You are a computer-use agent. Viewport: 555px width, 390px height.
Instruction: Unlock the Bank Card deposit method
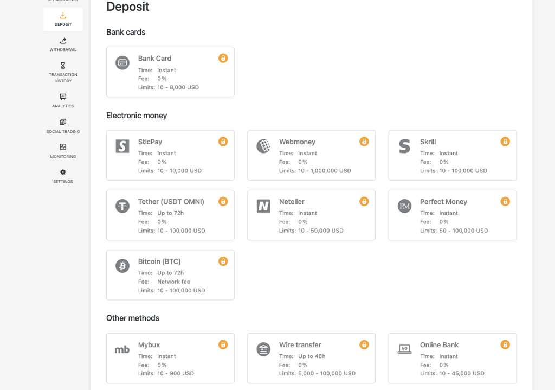click(223, 58)
